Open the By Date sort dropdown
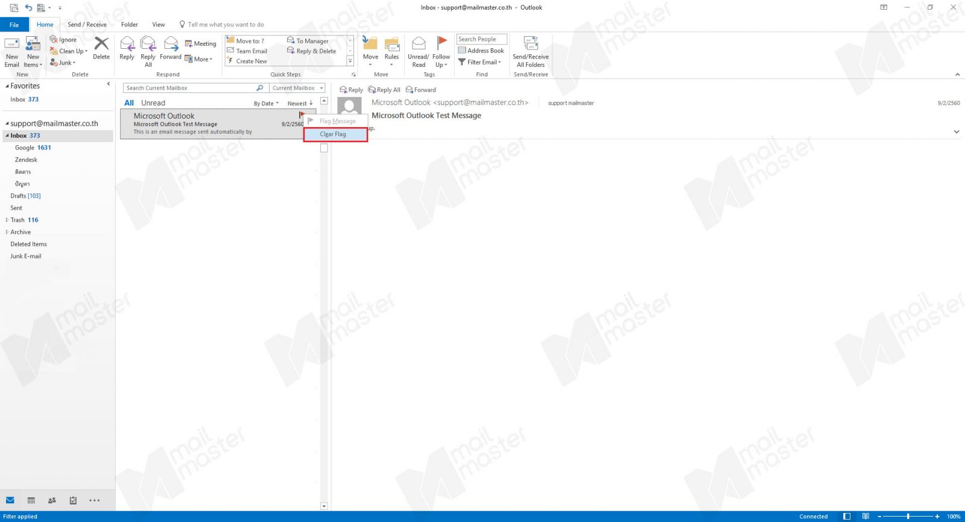The height and width of the screenshot is (522, 965). 266,104
